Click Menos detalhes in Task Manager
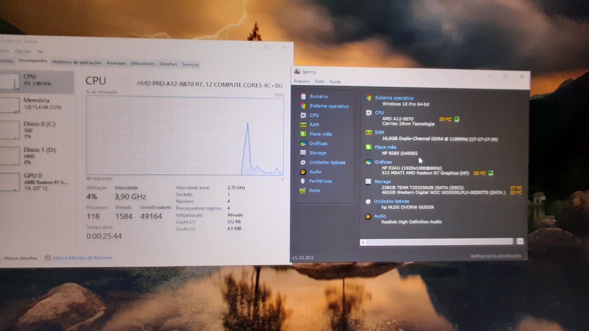This screenshot has height=331, width=589. 21,258
